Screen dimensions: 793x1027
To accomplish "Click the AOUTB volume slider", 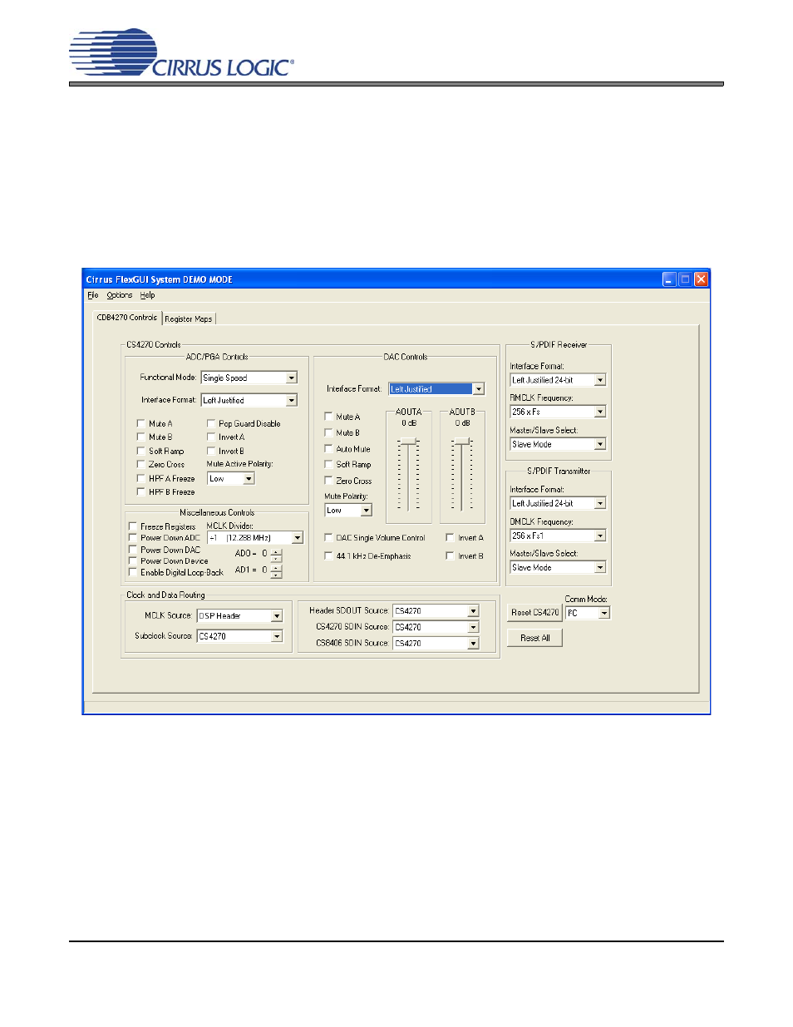I will click(x=461, y=442).
